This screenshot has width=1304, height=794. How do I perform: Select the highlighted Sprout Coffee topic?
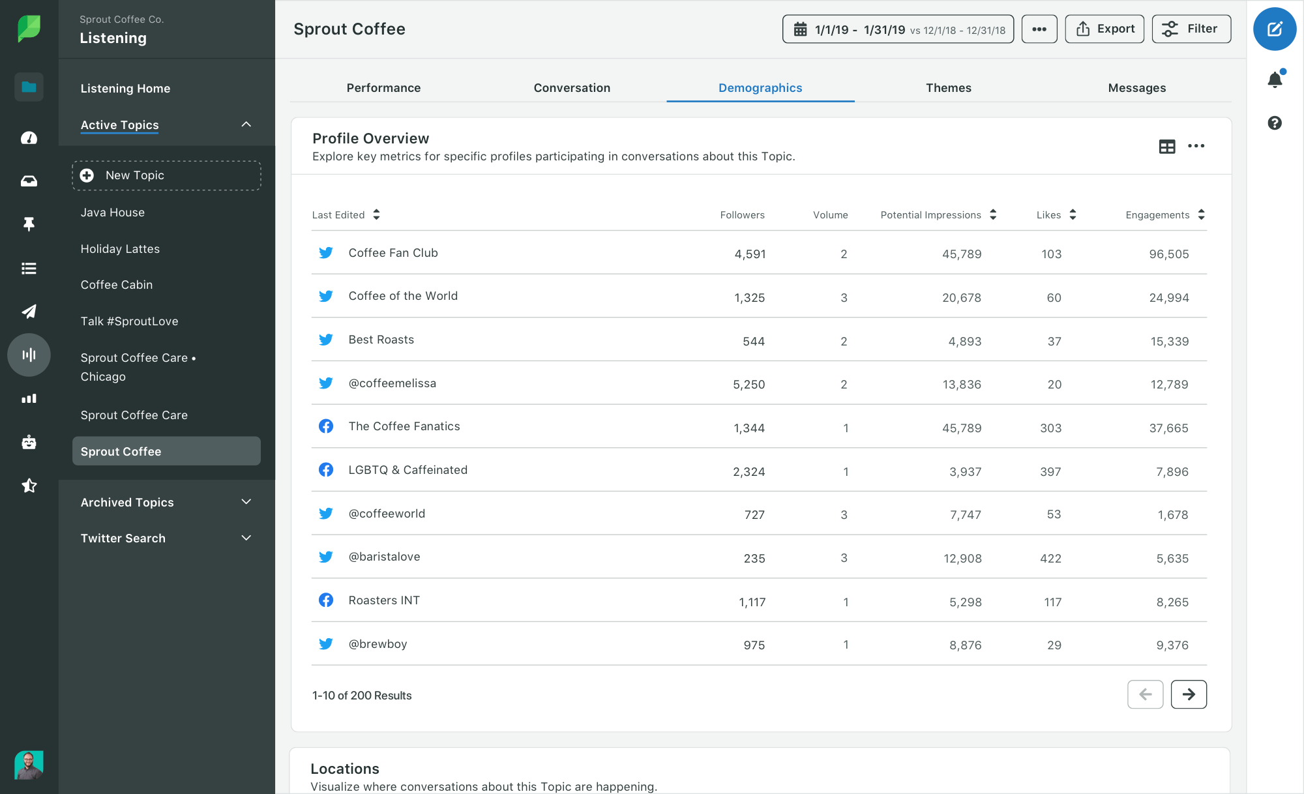point(166,451)
